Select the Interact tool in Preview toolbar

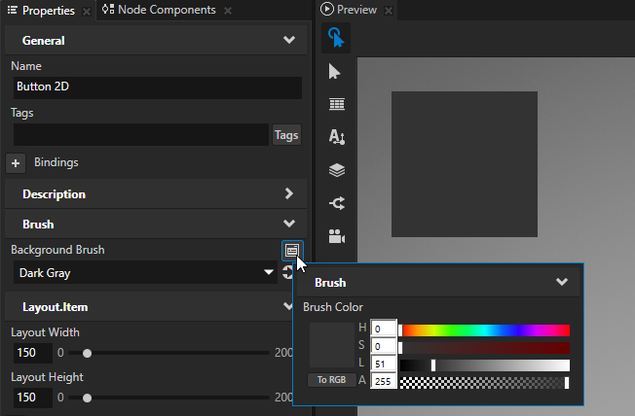[336, 38]
